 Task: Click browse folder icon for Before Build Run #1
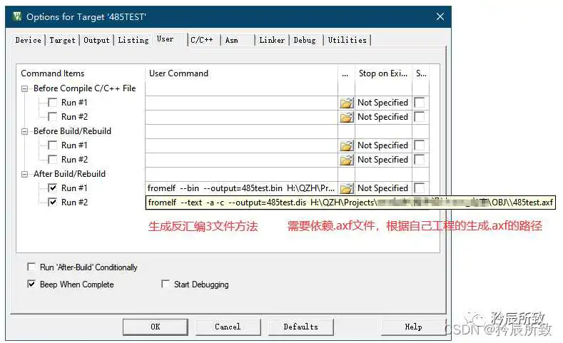(347, 145)
